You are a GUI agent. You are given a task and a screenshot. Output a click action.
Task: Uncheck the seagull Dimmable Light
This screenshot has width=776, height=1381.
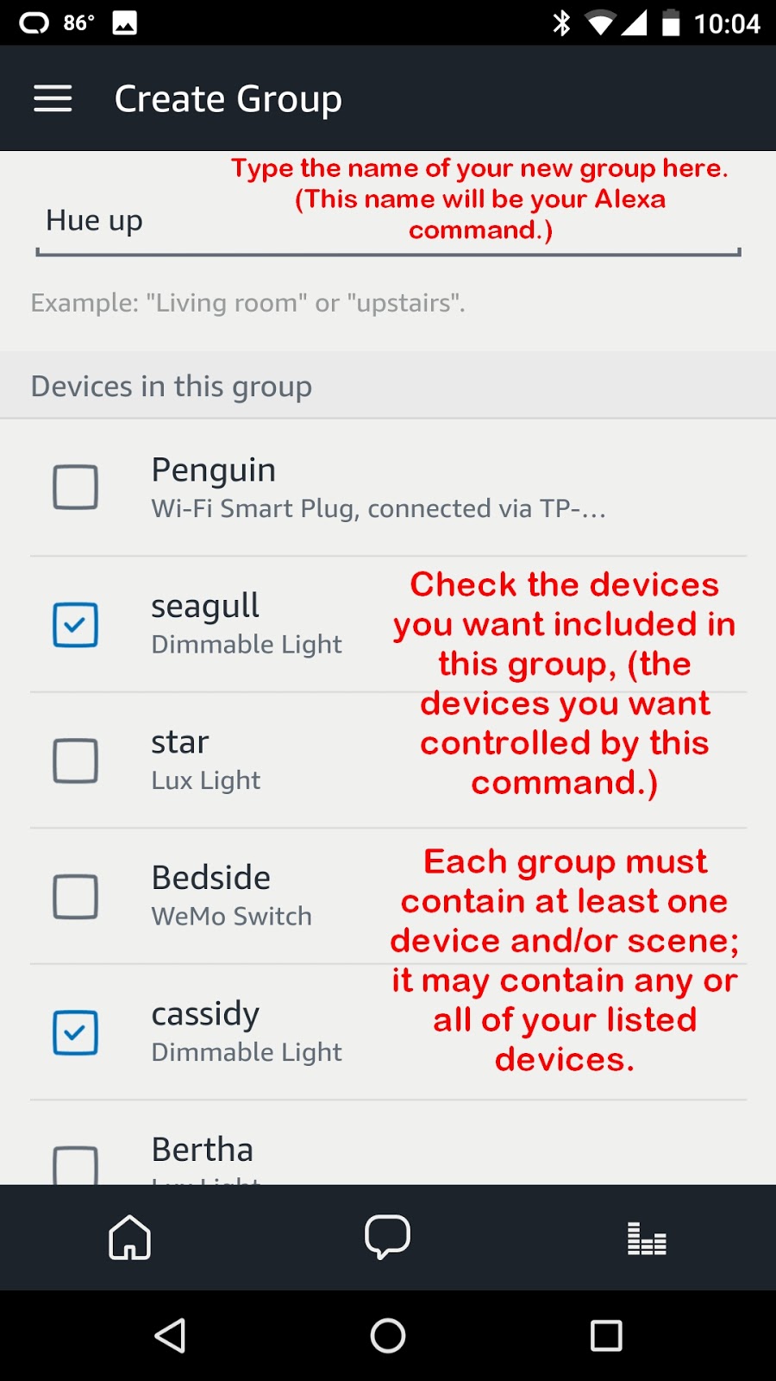tap(76, 624)
